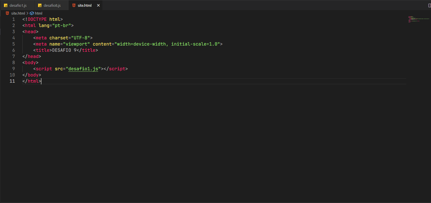Image resolution: width=431 pixels, height=203 pixels.
Task: Close the site.html tab
Action: click(98, 5)
